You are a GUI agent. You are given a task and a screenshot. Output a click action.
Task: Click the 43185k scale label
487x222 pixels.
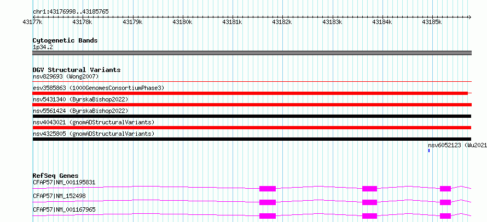432,22
